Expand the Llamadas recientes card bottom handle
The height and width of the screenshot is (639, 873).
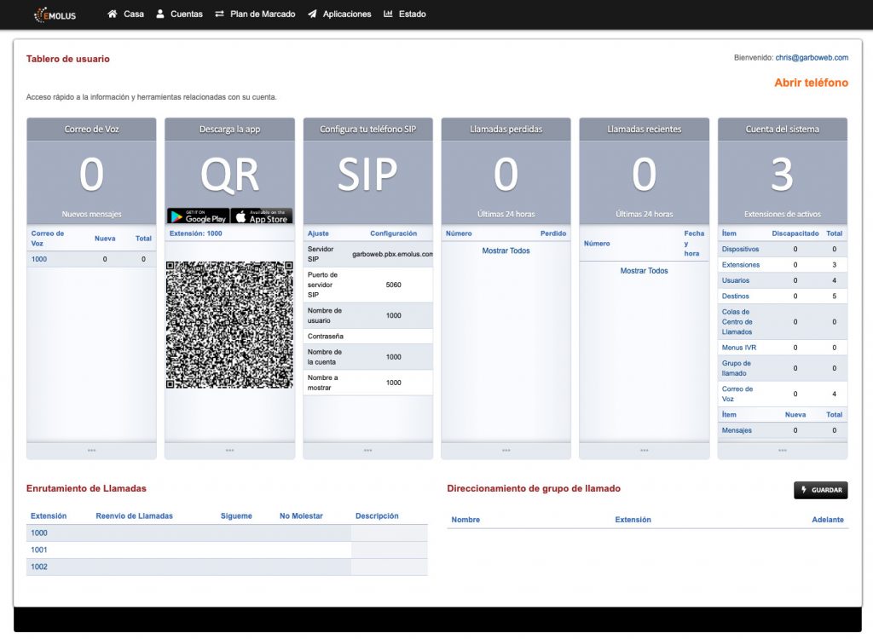tap(645, 451)
